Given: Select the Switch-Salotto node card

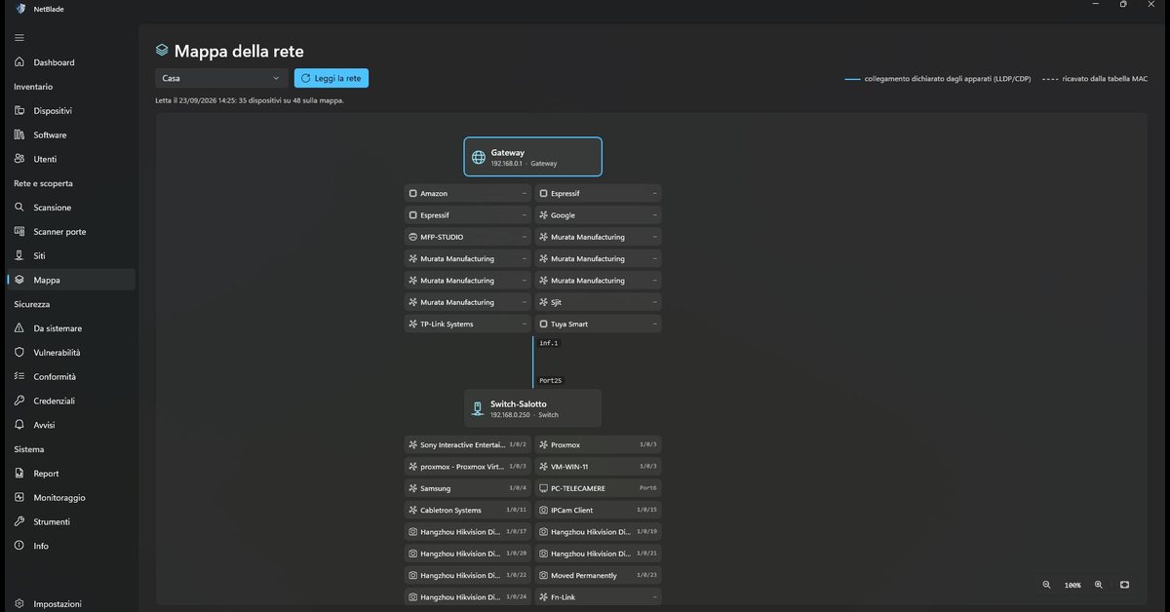Looking at the screenshot, I should tap(532, 408).
